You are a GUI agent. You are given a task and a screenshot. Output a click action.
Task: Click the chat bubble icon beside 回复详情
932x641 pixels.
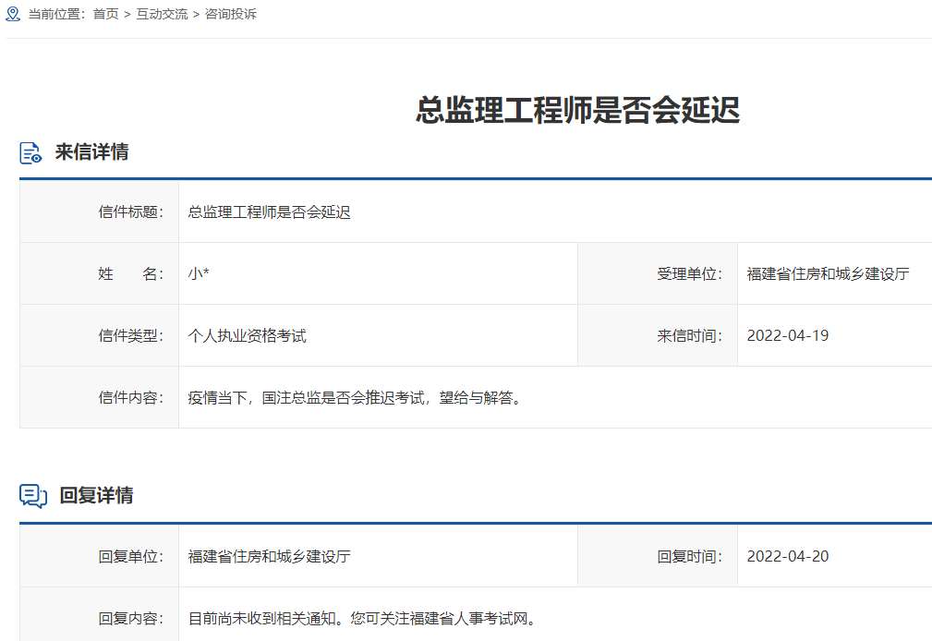[32, 494]
